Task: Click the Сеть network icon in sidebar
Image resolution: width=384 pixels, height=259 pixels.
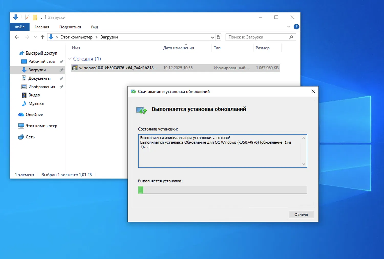Action: 21,137
